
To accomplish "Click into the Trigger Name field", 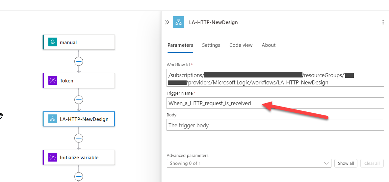I will click(x=275, y=103).
